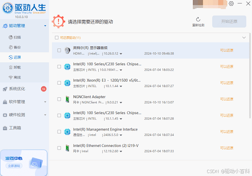
Task: Expand the 硬件检测 sidebar arrow
Action: 45,115
